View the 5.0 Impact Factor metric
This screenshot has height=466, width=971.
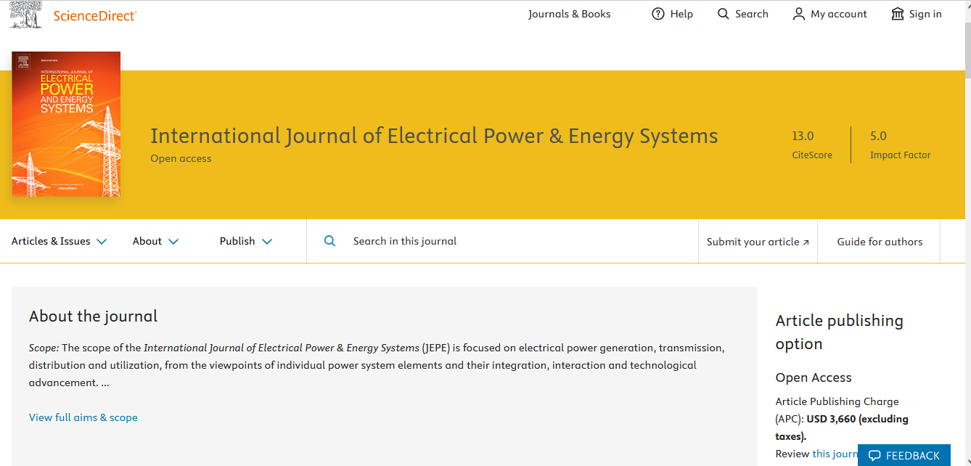coord(900,144)
